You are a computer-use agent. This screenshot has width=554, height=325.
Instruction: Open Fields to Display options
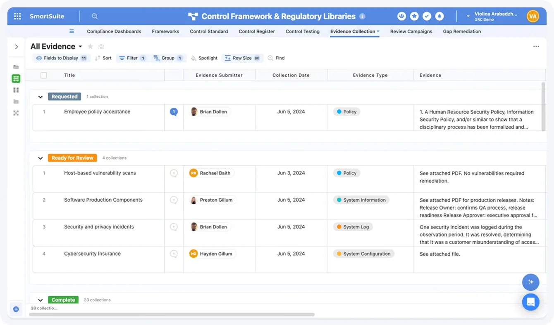[61, 58]
